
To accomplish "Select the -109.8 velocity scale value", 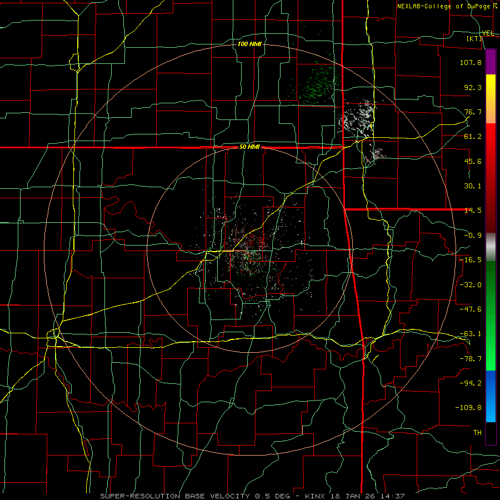I will pyautogui.click(x=468, y=408).
